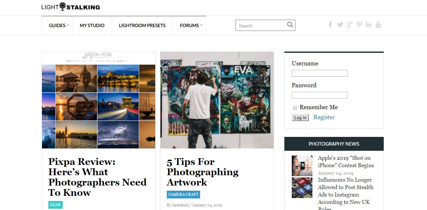
Task: Click the Log In button
Action: point(300,118)
